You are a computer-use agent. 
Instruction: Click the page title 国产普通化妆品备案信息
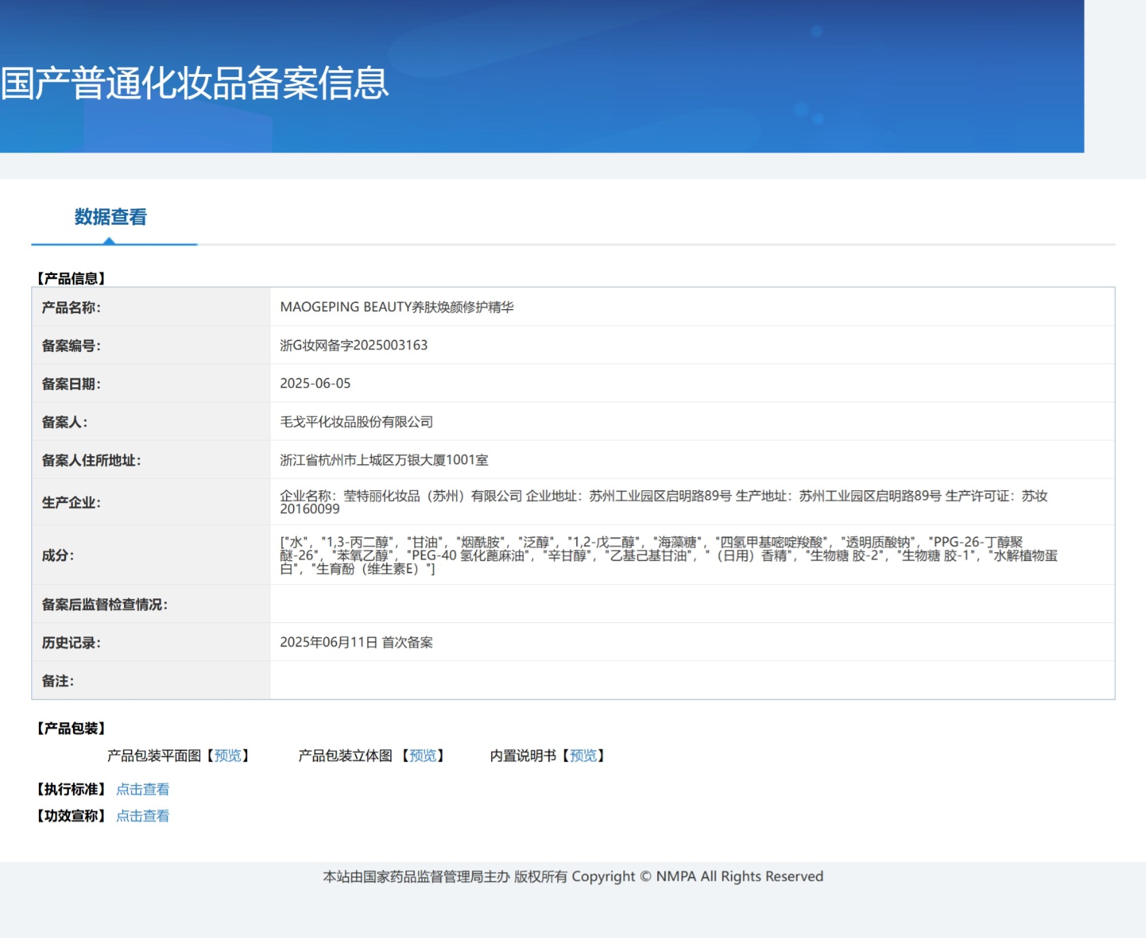coord(195,83)
